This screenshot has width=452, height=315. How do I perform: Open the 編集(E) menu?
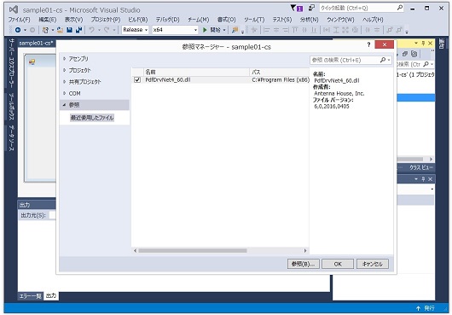[x=48, y=20]
